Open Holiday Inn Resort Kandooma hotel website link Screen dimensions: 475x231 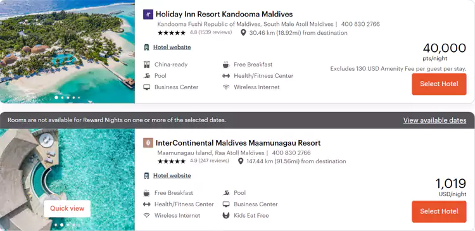pos(172,47)
